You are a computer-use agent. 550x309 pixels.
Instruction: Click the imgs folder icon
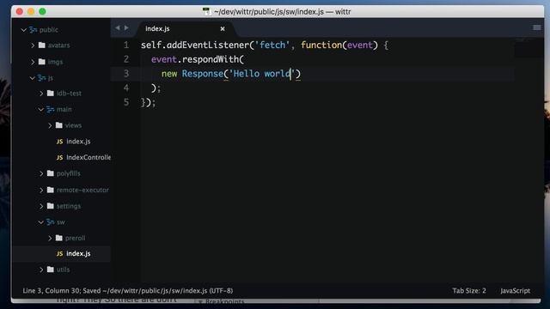click(42, 62)
